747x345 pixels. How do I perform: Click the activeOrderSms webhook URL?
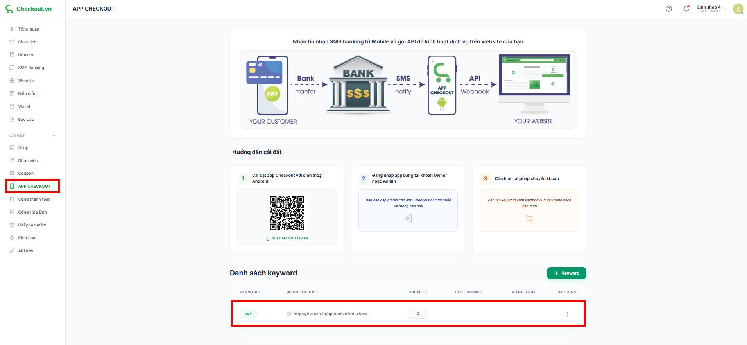(330, 314)
